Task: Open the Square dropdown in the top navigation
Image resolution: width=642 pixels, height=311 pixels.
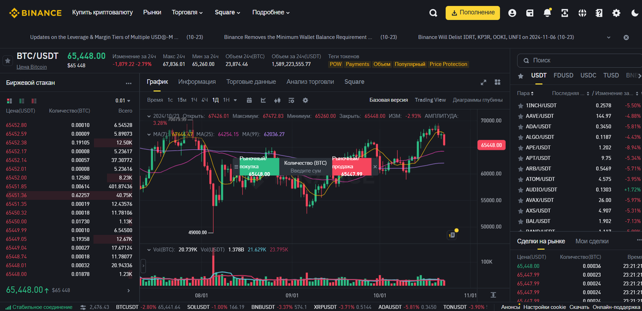Action: 227,12
